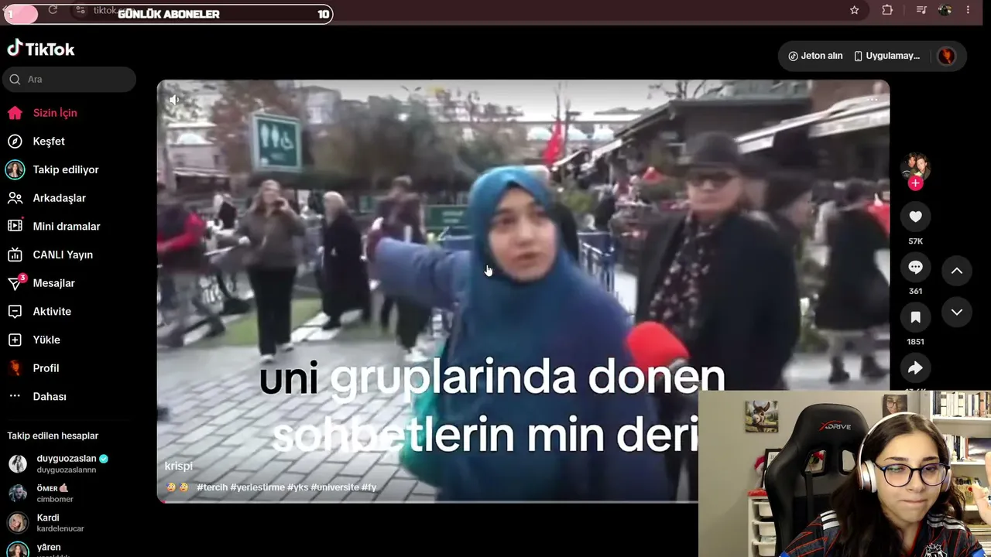The width and height of the screenshot is (991, 557).
Task: Toggle the video sound speaker icon
Action: pyautogui.click(x=174, y=100)
